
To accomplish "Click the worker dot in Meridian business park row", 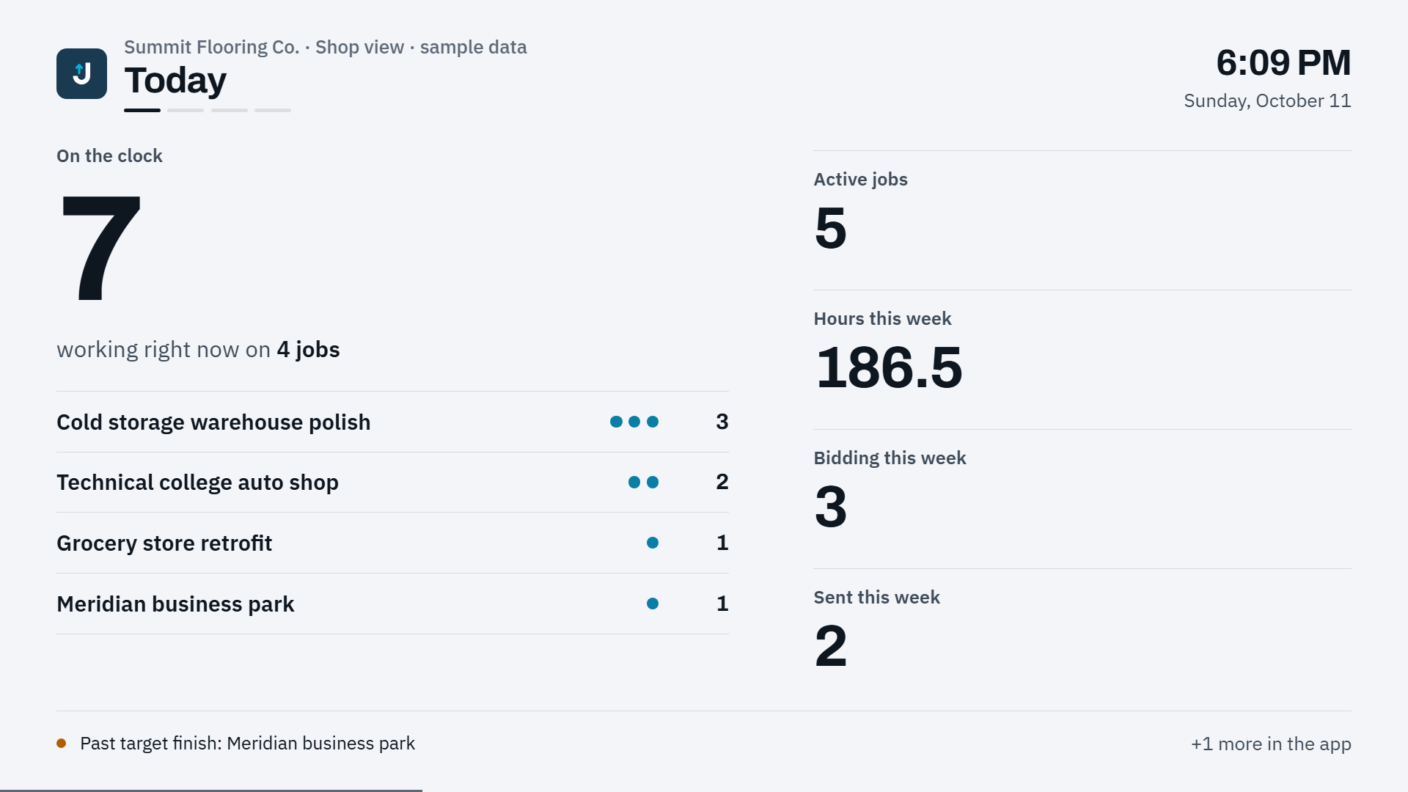I will 653,604.
